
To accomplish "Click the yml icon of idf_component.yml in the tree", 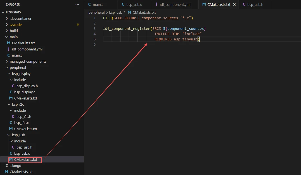I will [x=9, y=49].
